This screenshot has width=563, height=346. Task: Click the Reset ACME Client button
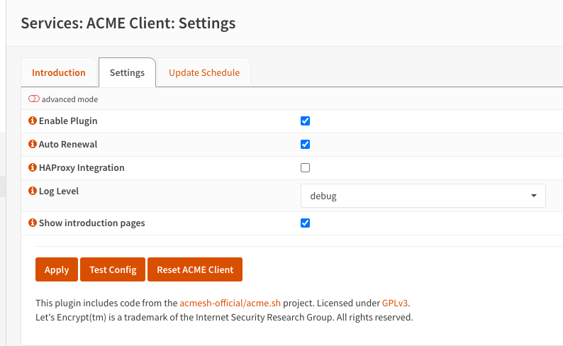point(195,269)
